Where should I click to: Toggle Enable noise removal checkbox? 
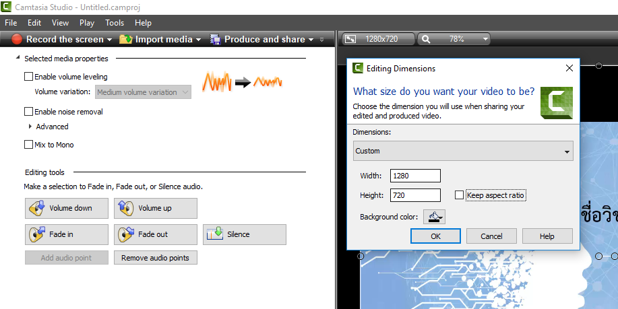(x=28, y=112)
